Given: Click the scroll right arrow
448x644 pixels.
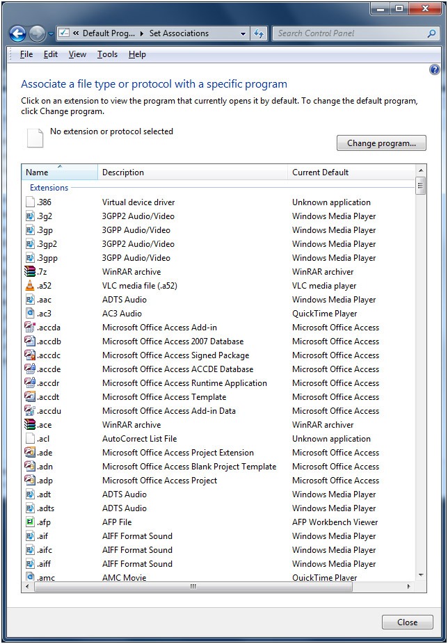Looking at the screenshot, I should 408,587.
